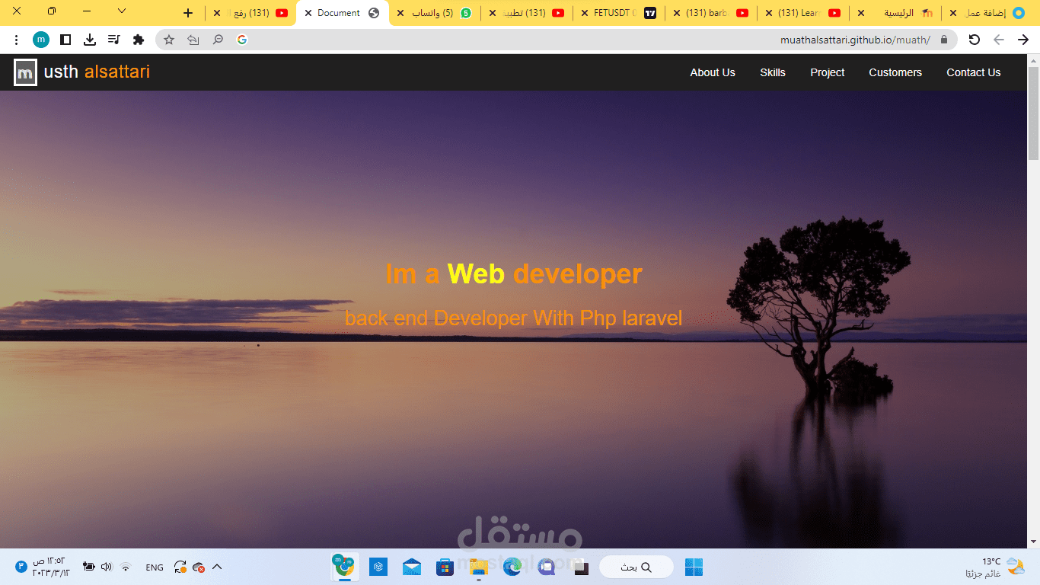The height and width of the screenshot is (585, 1040).
Task: Open the Chrome three-dot menu
Action: (x=17, y=40)
